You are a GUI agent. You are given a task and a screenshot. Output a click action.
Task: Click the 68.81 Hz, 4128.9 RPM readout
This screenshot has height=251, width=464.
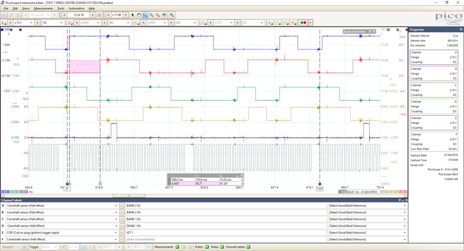click(362, 192)
